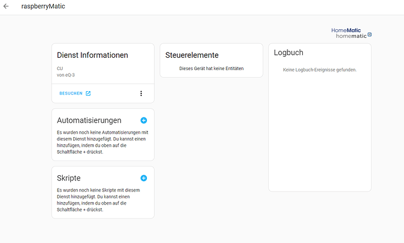
Task: Add a new automation with plus icon
Action: coord(144,120)
